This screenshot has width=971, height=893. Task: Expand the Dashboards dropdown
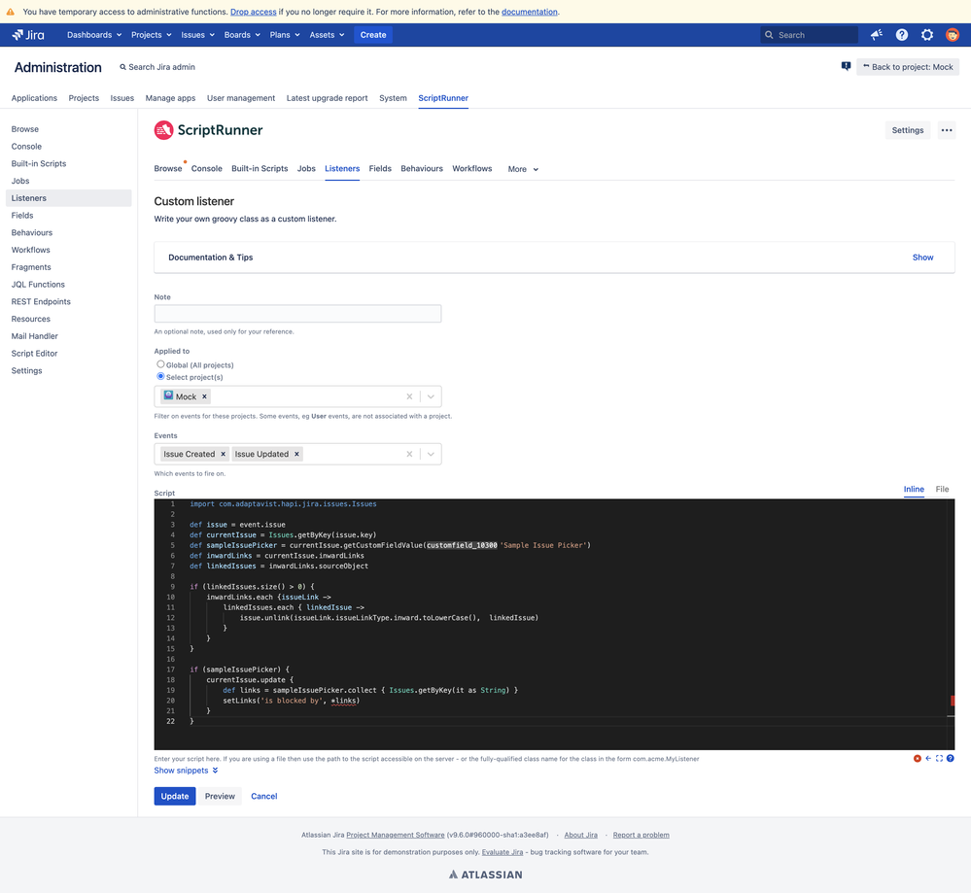[94, 35]
